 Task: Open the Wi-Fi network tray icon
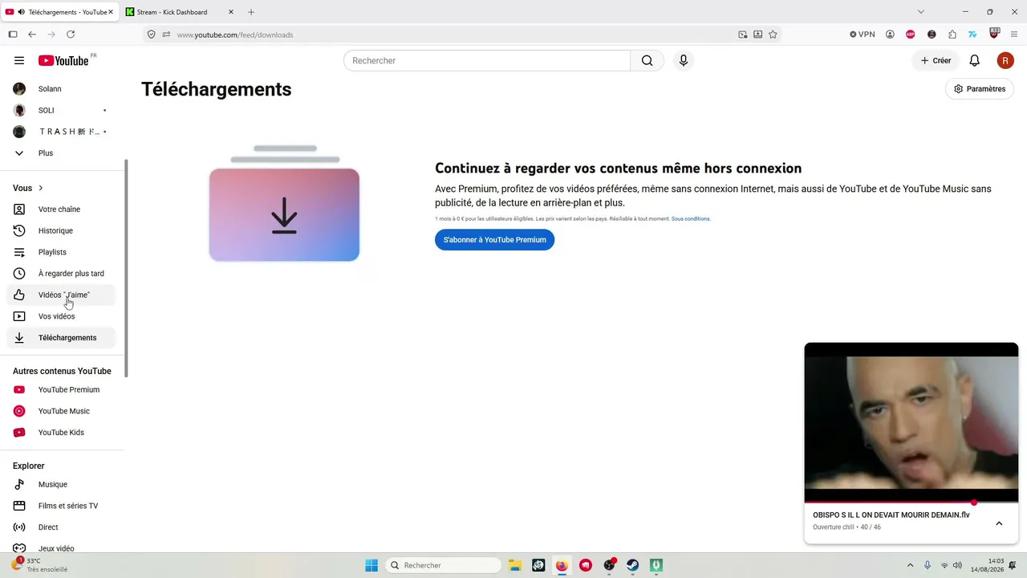(944, 565)
